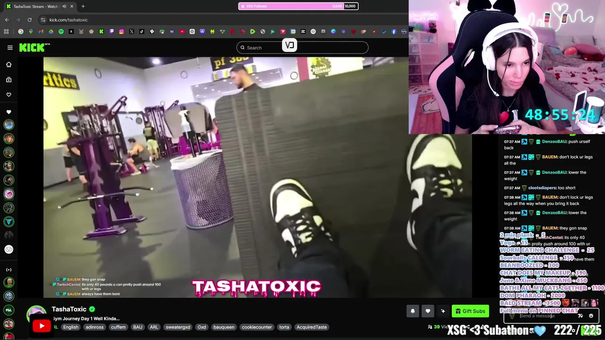
Task: Open the TikTok bookmark
Action: click(142, 32)
